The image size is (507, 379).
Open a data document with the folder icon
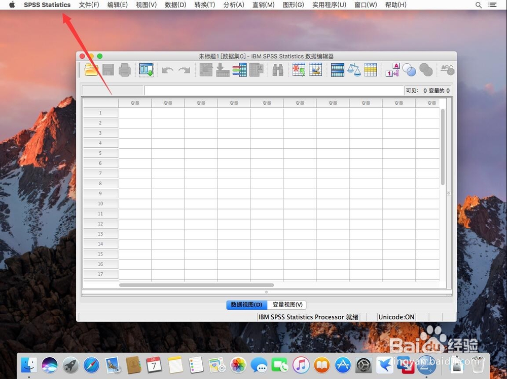(x=91, y=70)
